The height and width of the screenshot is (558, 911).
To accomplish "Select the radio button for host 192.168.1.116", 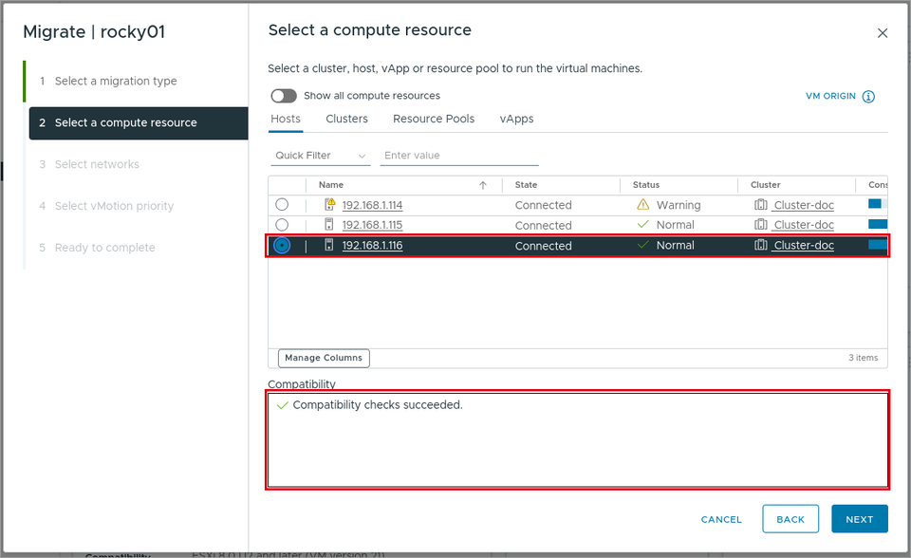I will point(282,245).
